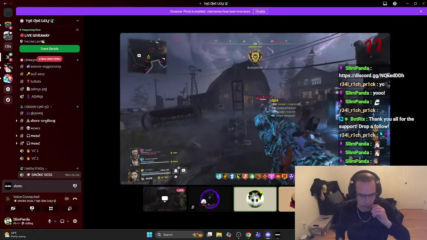
Task: Open the Discover servers compass icon
Action: [8, 100]
